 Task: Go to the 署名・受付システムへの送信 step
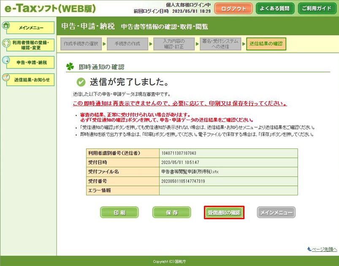220,43
